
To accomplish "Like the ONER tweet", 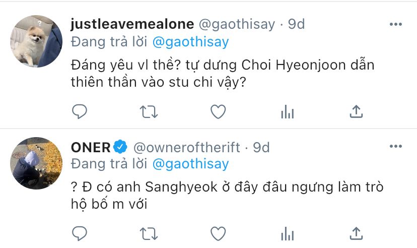I will [x=218, y=233].
